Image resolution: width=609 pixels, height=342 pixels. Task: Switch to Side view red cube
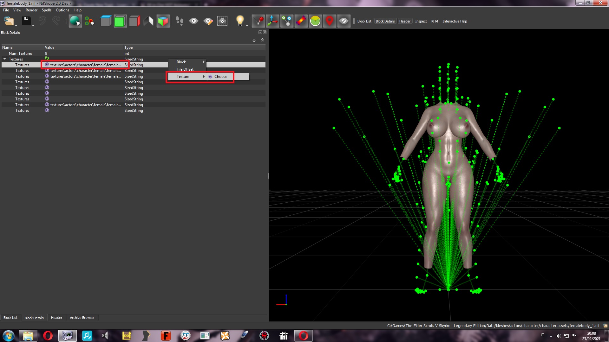pos(134,21)
